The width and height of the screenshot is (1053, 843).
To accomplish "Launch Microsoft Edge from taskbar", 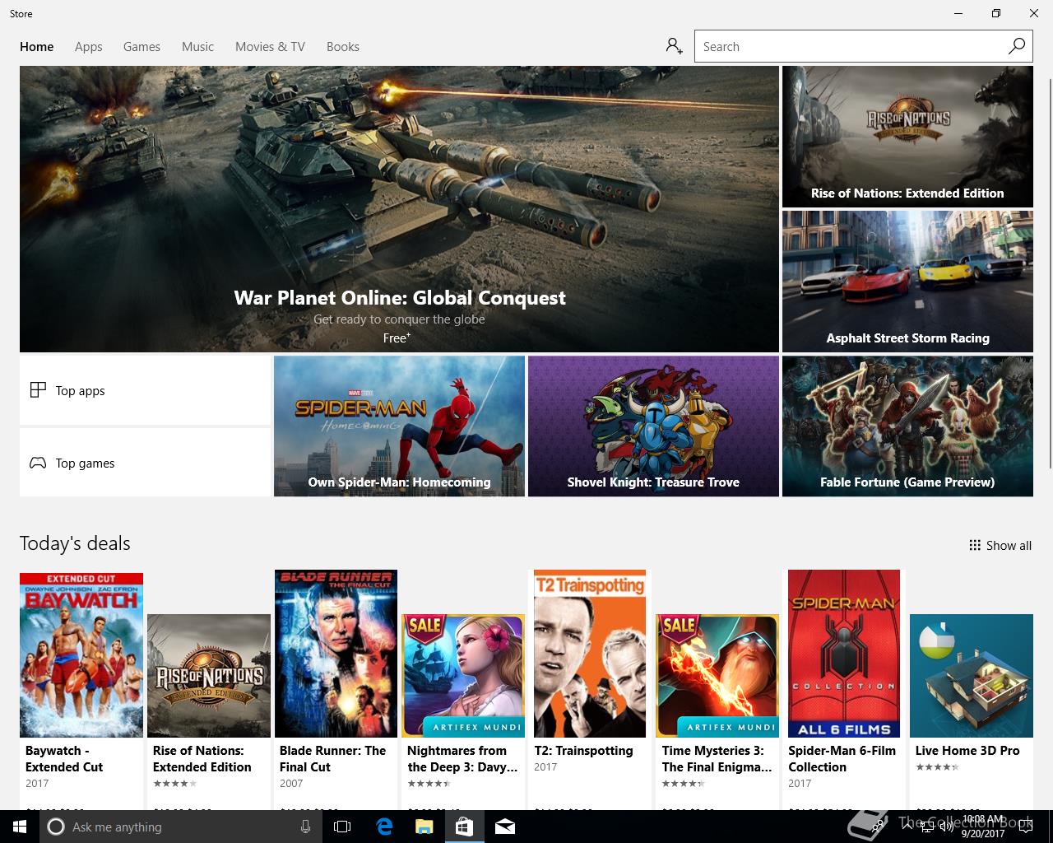I will click(384, 827).
